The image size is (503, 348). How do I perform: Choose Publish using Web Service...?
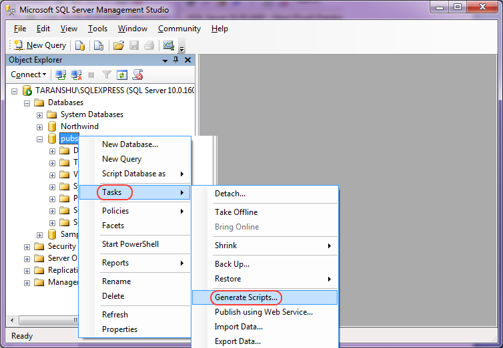click(x=265, y=312)
